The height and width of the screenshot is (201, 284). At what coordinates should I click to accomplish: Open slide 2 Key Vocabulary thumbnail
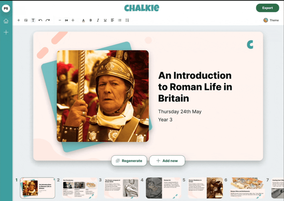pyautogui.click(x=80, y=188)
